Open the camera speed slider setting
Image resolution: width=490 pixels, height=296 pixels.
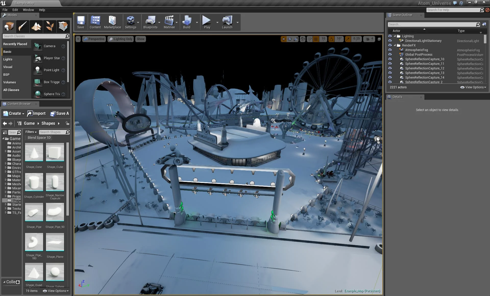click(370, 39)
